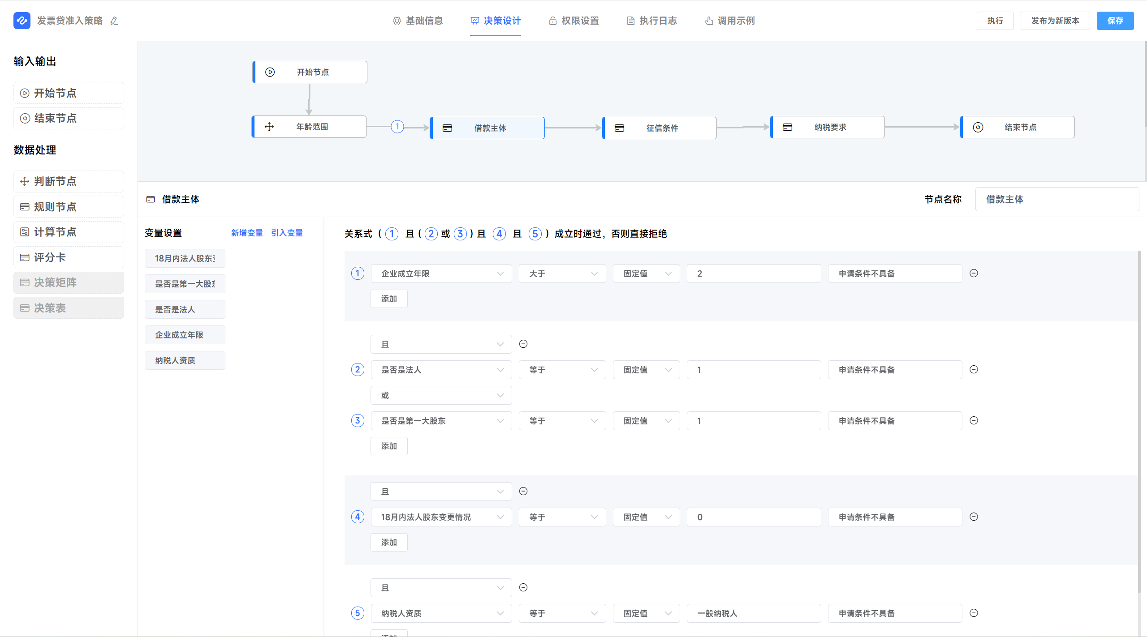The width and height of the screenshot is (1147, 637).
Task: Open row 1 固定值 type dropdown
Action: (646, 274)
